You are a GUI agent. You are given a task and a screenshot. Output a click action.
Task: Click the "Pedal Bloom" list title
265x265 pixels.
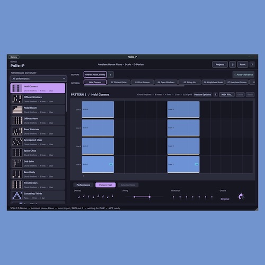coord(30,108)
